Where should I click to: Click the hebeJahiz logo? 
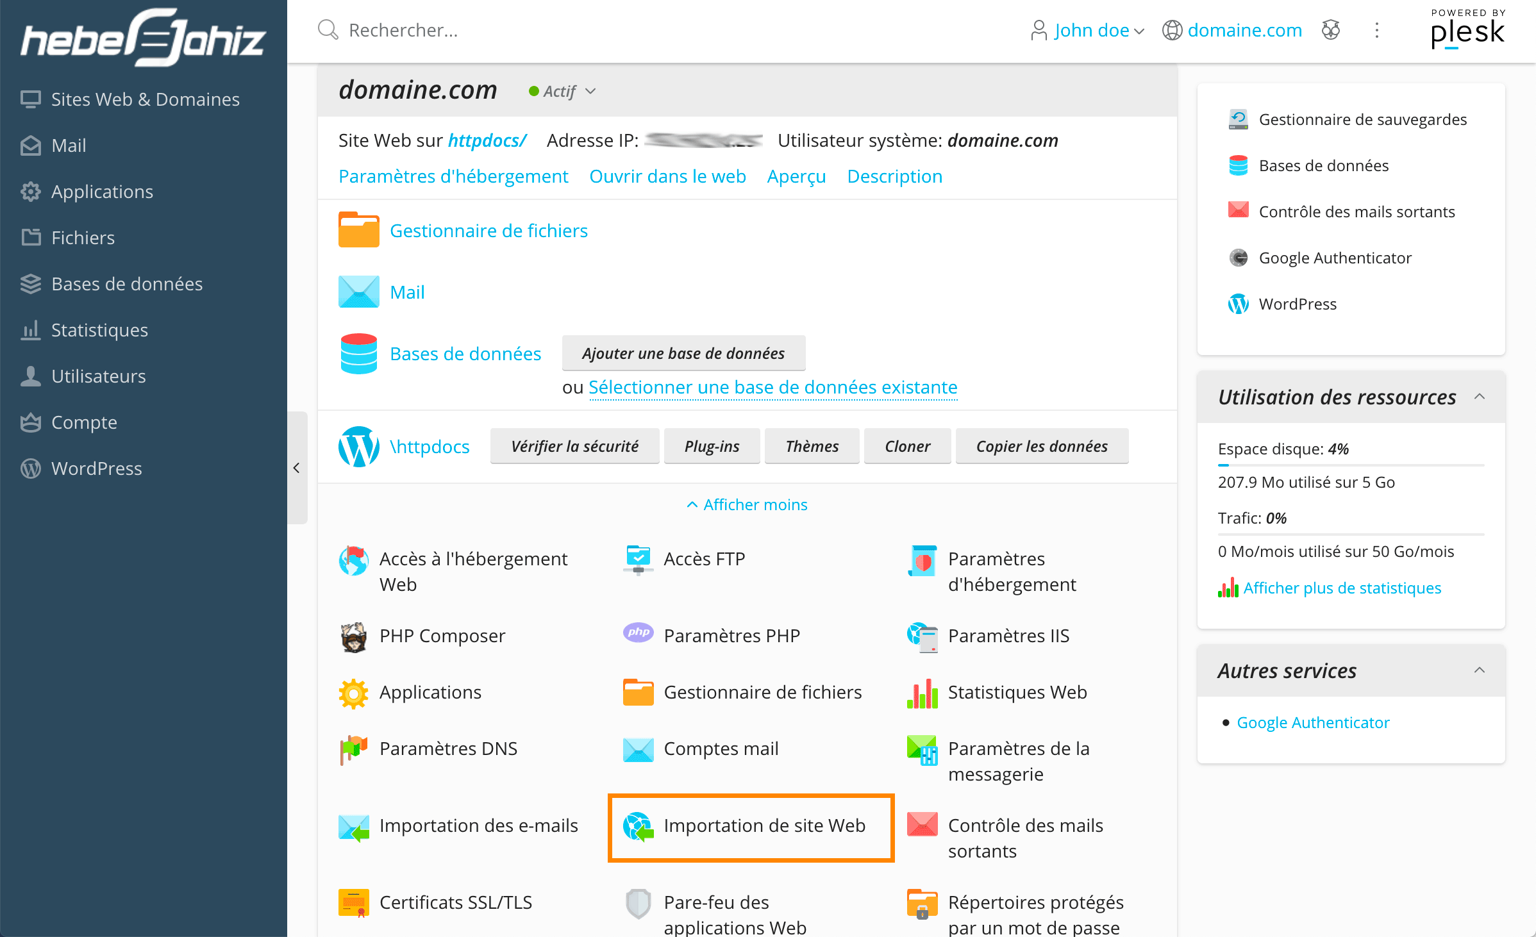(x=144, y=37)
